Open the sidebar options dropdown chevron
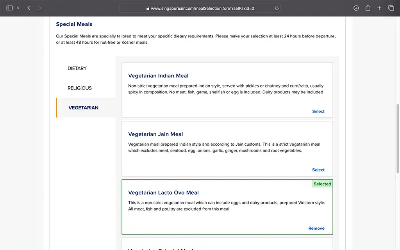 [18, 8]
